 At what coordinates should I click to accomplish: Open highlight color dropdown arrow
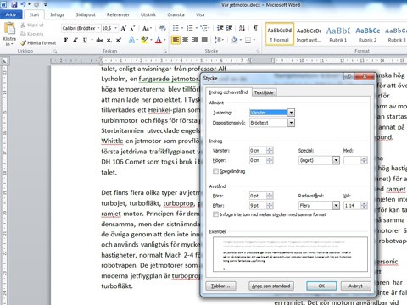[x=151, y=40]
